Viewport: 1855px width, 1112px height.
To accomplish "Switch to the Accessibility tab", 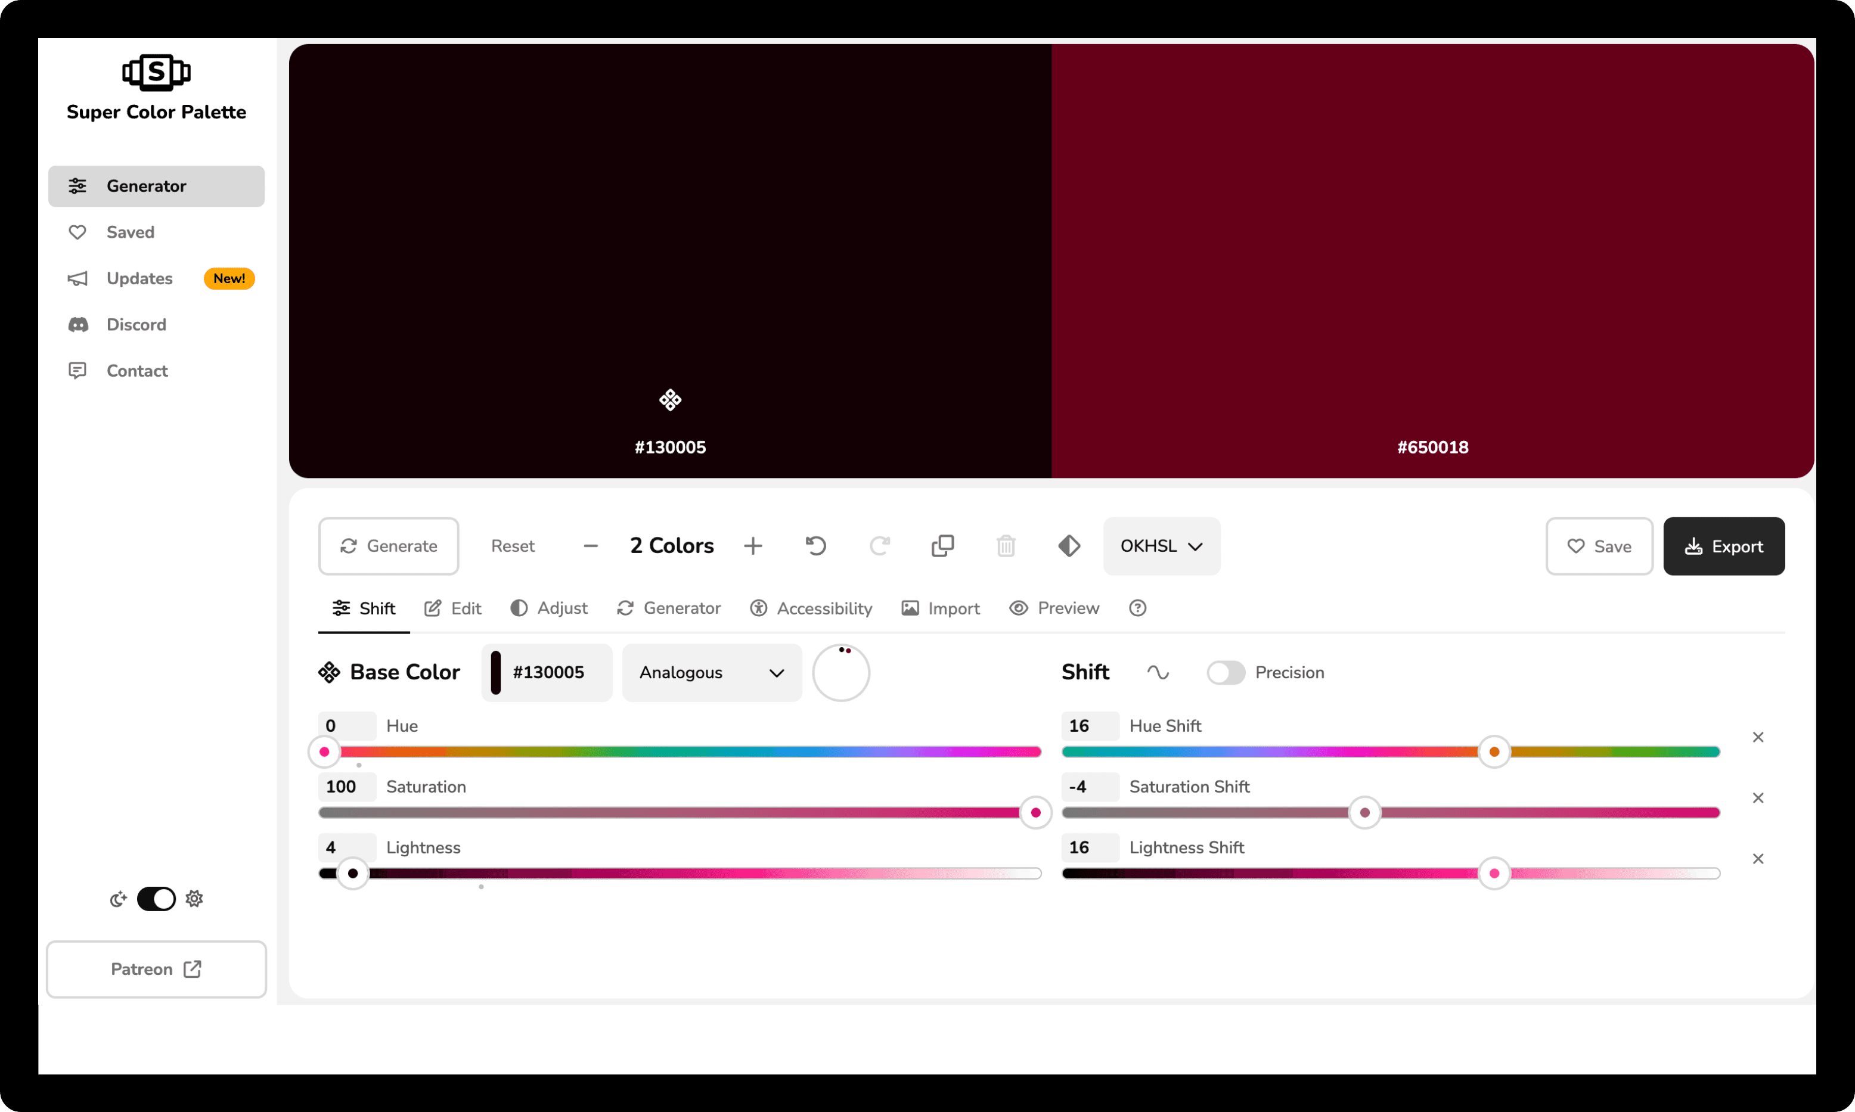I will (811, 608).
